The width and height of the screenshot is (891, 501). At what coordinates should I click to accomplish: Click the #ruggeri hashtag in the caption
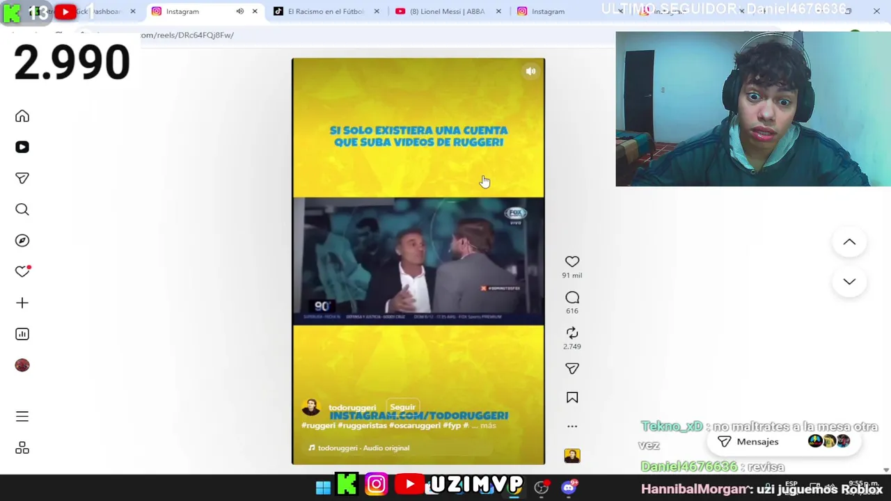tap(318, 425)
